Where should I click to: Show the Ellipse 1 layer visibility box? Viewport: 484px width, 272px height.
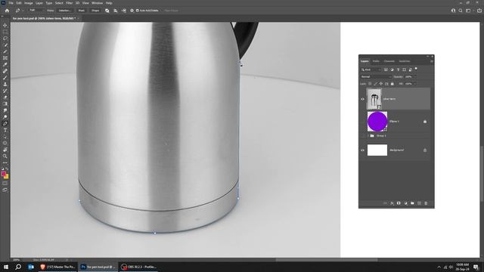(x=363, y=122)
